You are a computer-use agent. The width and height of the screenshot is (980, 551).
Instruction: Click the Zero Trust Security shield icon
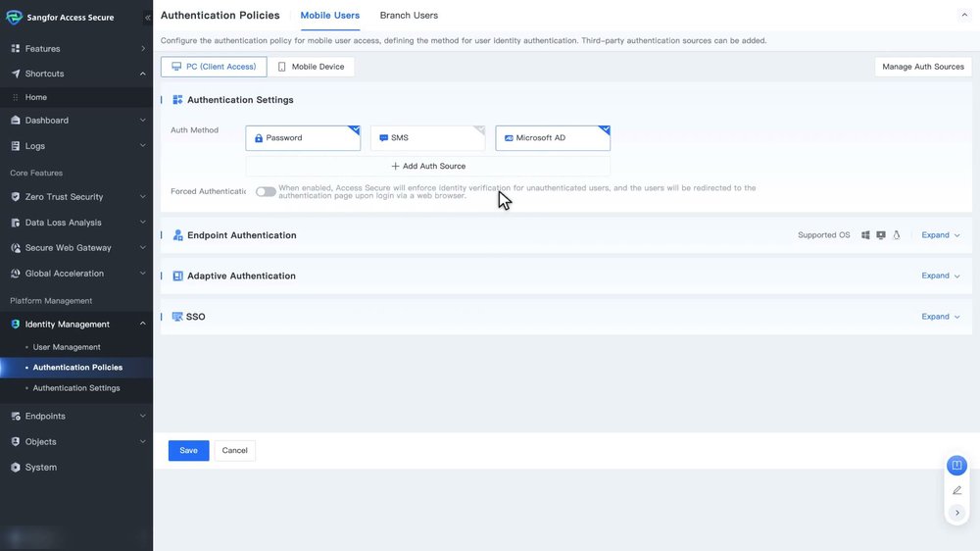pyautogui.click(x=16, y=196)
